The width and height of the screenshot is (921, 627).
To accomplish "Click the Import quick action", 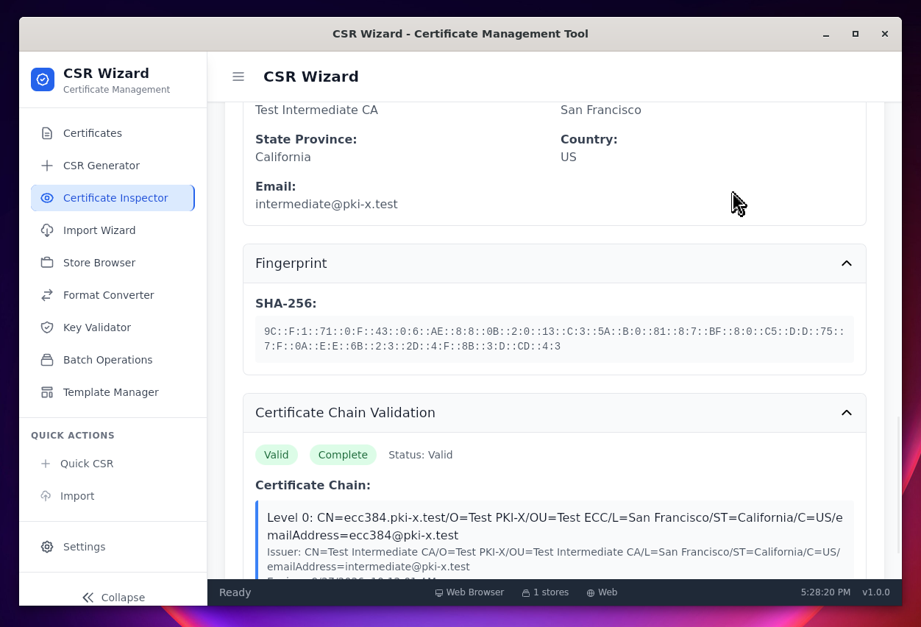I will pos(77,496).
